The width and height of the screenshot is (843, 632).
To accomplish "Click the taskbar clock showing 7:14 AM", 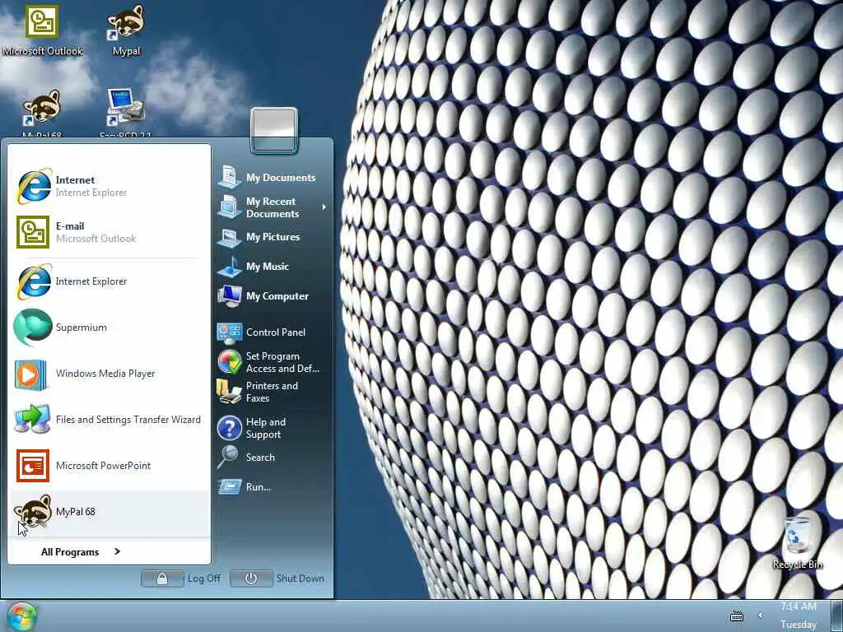I will 799,606.
